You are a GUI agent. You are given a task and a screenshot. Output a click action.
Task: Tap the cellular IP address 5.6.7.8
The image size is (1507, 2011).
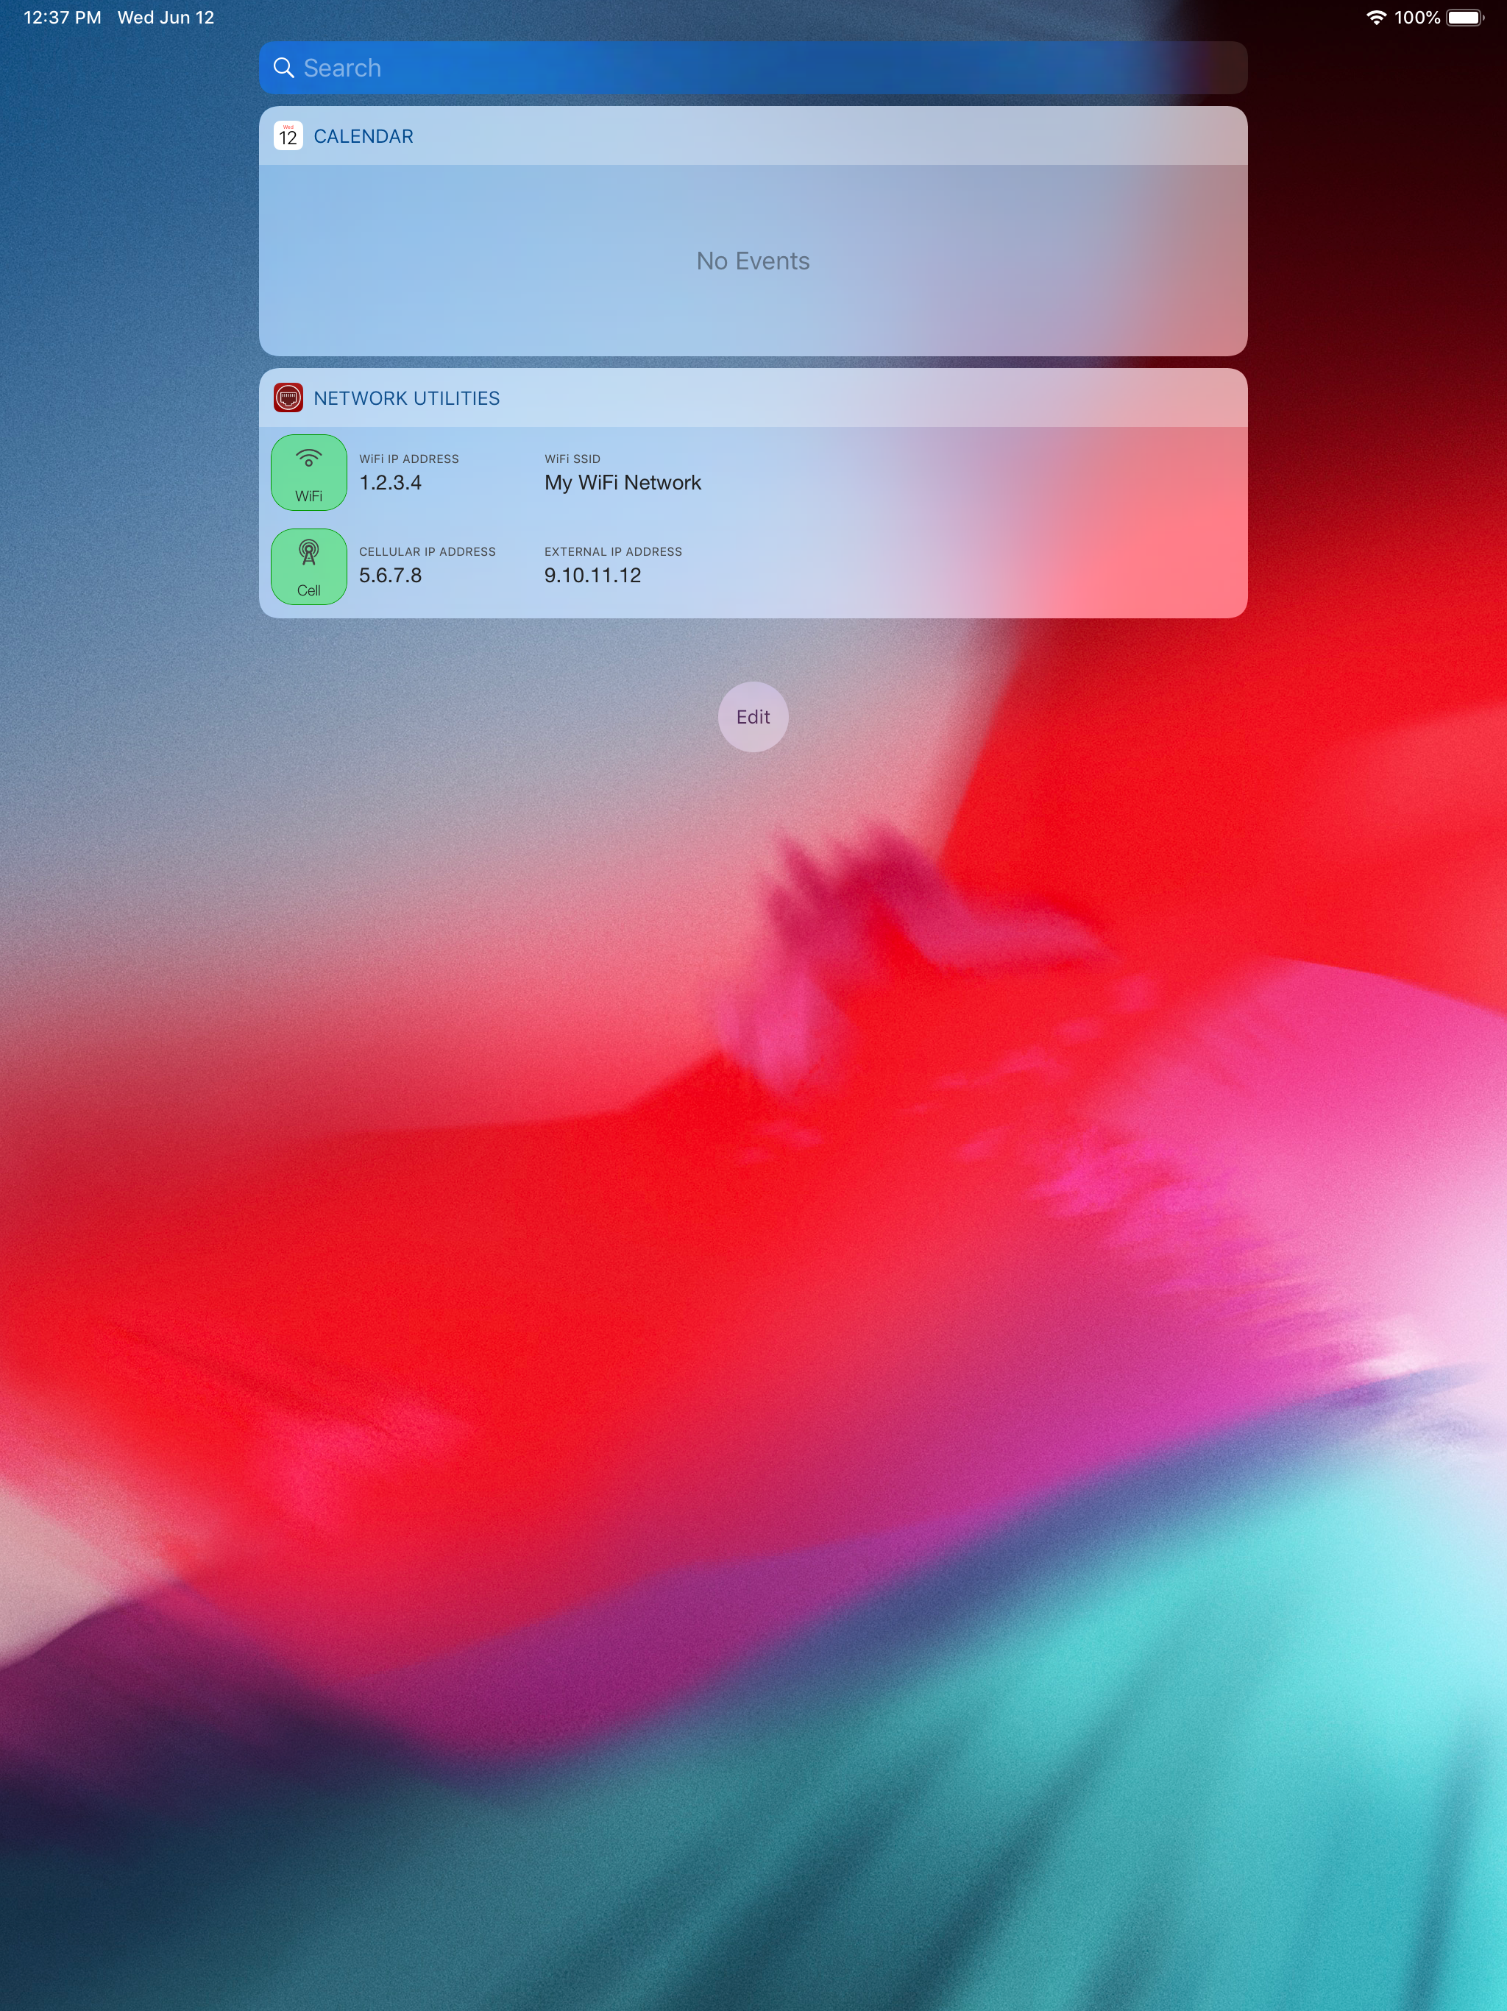tap(390, 576)
